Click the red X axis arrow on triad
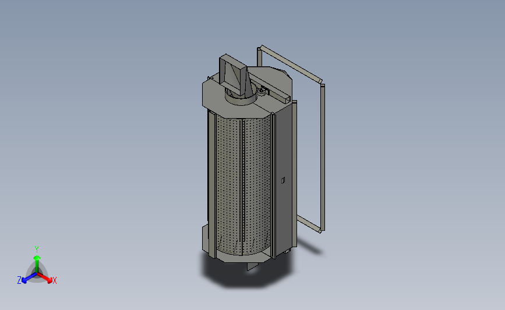This screenshot has height=310, width=505. [45, 278]
